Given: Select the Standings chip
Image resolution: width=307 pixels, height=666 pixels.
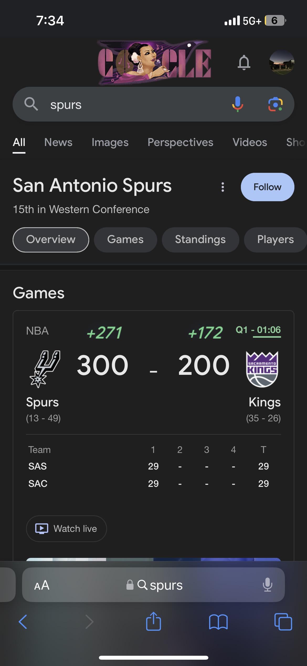Looking at the screenshot, I should (200, 240).
